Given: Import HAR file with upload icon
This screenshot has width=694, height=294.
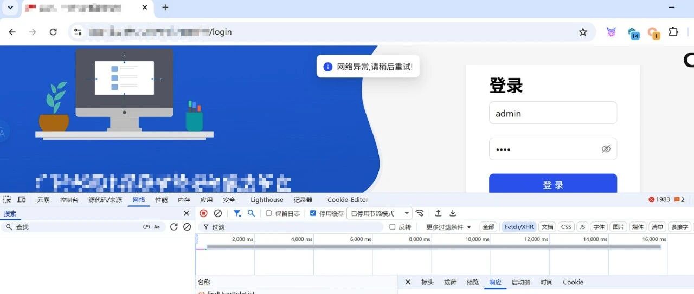Looking at the screenshot, I should [439, 213].
